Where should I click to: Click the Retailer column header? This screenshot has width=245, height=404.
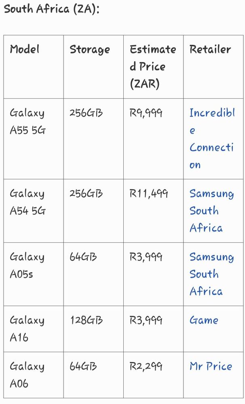pos(210,49)
